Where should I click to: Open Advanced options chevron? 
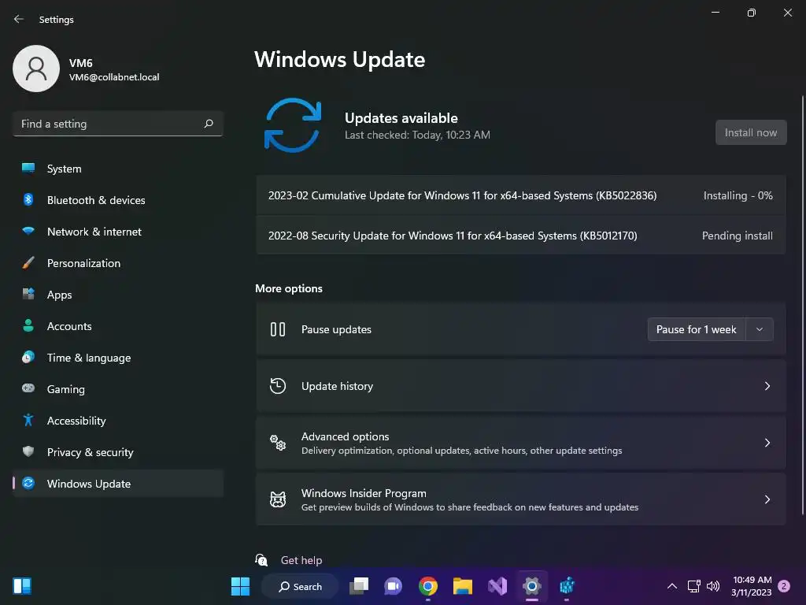767,443
